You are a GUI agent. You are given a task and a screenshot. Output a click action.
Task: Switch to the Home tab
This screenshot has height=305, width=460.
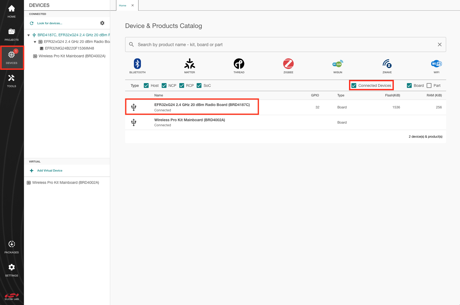122,5
